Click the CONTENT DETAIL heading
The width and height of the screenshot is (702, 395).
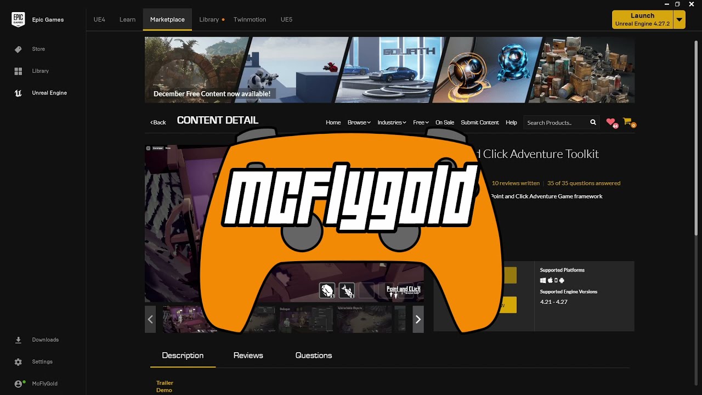[x=217, y=121]
